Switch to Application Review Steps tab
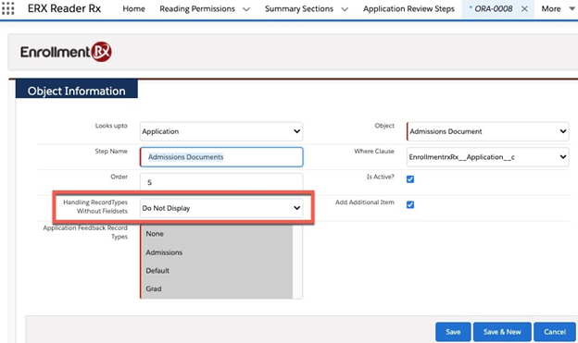578x343 pixels. coord(408,8)
